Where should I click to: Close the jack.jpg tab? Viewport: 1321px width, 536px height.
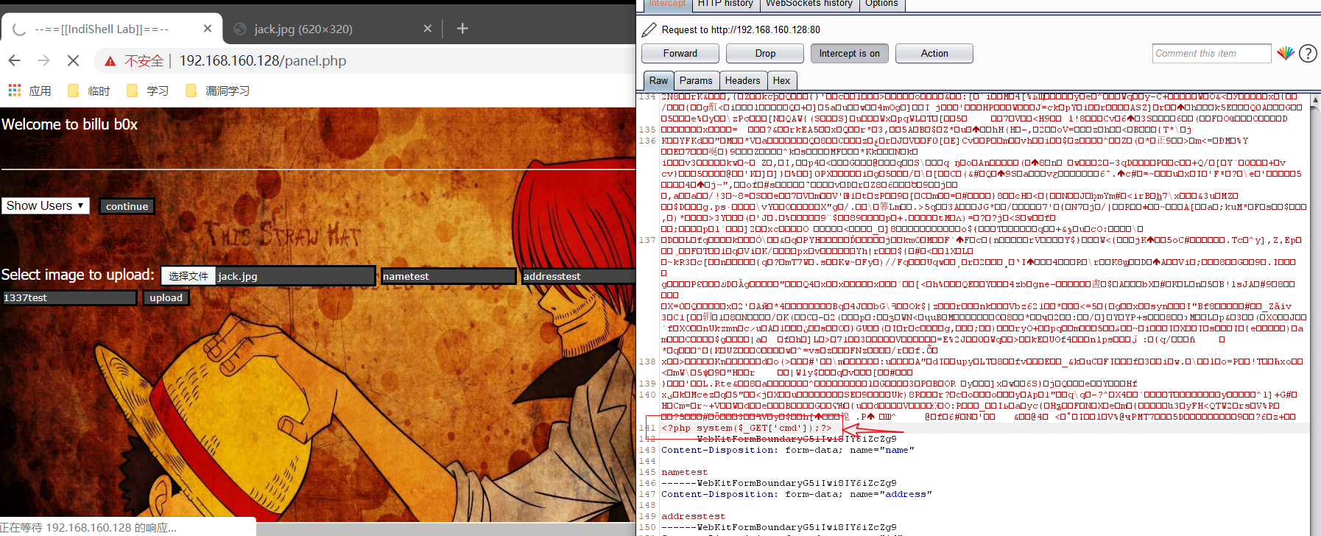point(428,29)
